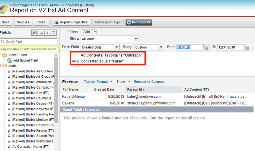Select Ad Campaign Name (FT) field
This screenshot has width=255, height=151.
[31, 147]
